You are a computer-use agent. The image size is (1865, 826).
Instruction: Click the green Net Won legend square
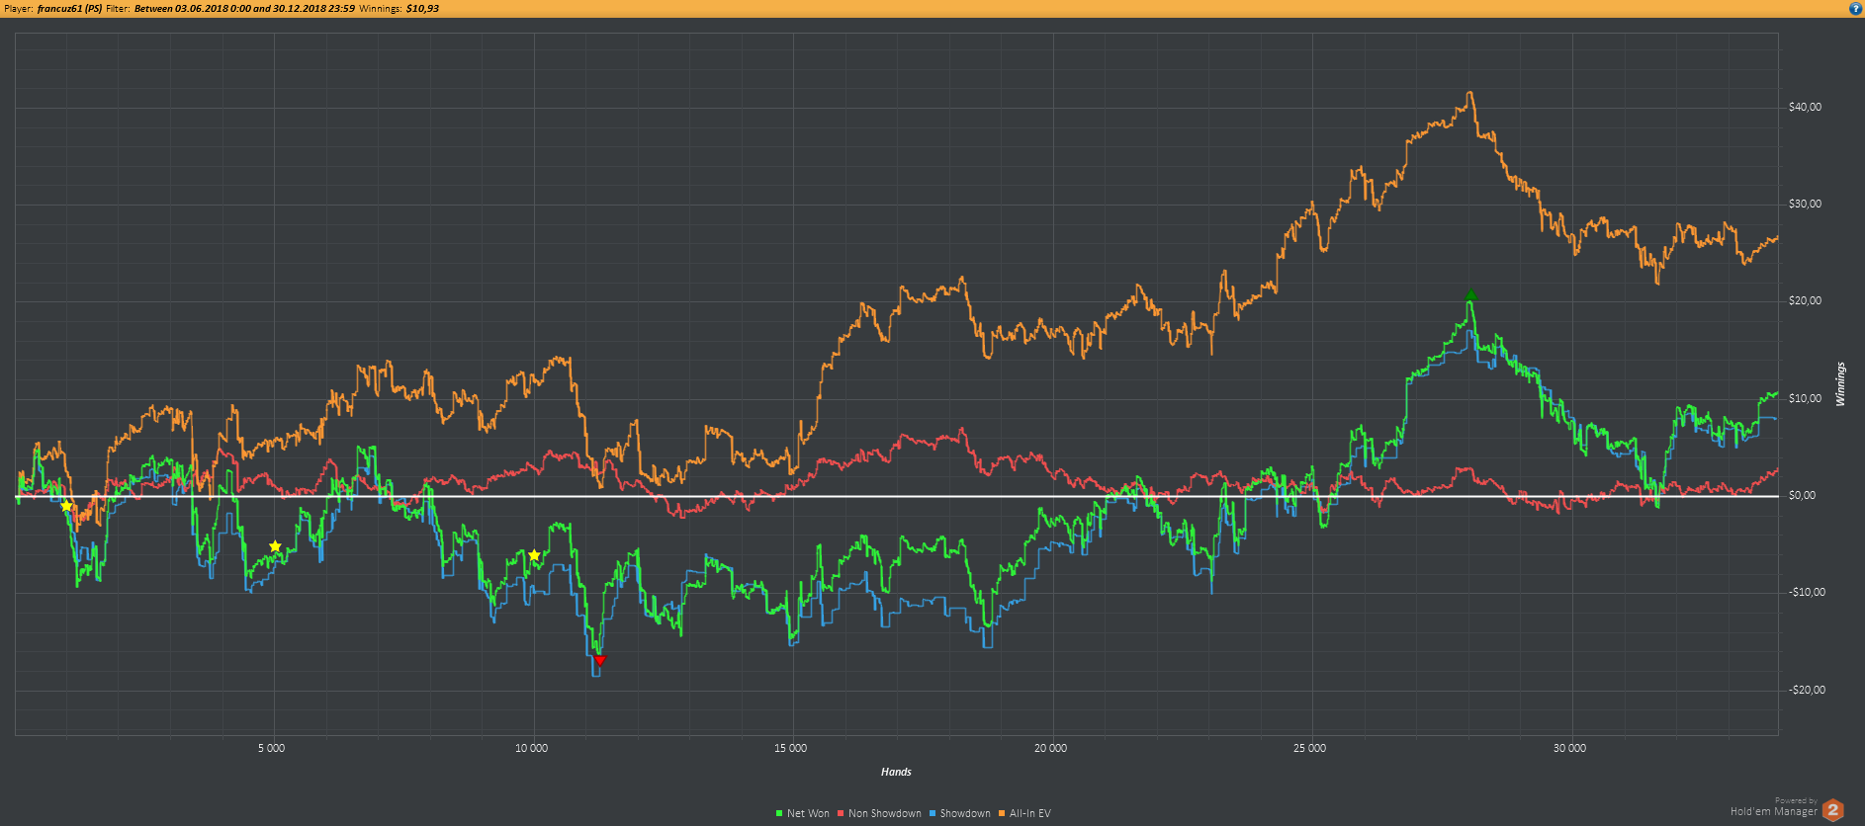[x=779, y=813]
